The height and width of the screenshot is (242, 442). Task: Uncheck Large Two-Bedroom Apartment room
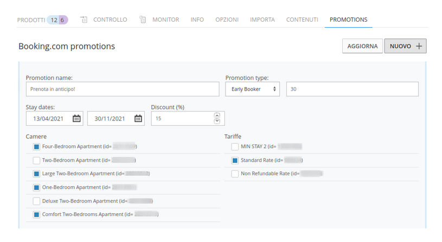[x=36, y=174]
